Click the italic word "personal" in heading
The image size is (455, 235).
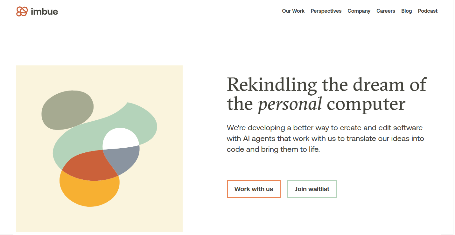tap(290, 104)
